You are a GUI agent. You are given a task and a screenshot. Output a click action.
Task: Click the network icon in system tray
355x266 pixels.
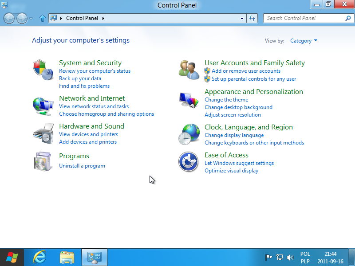click(x=280, y=257)
